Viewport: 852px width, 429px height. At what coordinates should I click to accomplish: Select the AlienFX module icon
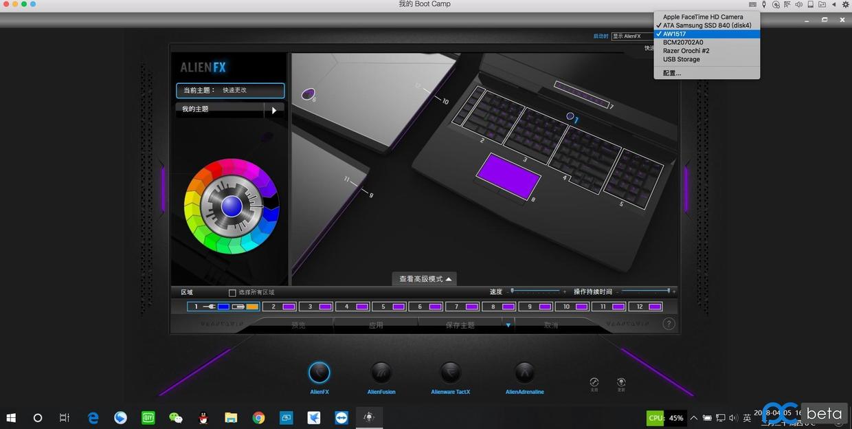tap(319, 373)
